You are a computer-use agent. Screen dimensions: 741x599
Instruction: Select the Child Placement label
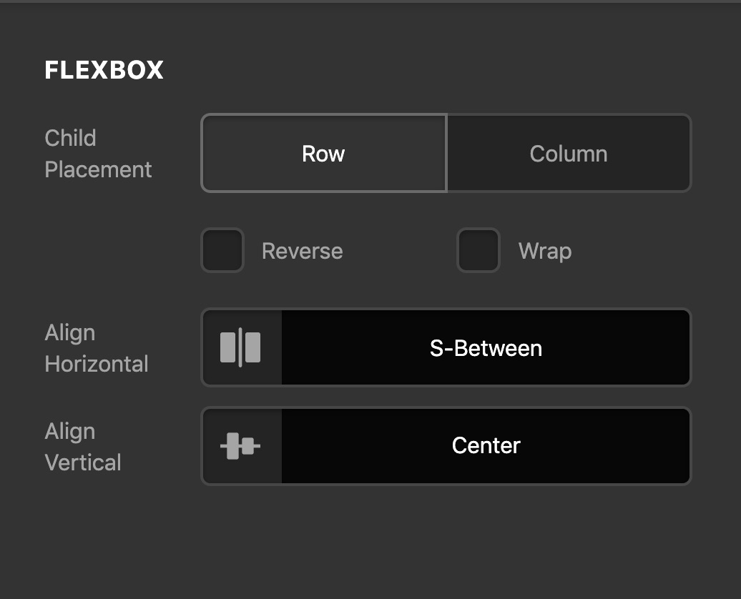pyautogui.click(x=98, y=154)
